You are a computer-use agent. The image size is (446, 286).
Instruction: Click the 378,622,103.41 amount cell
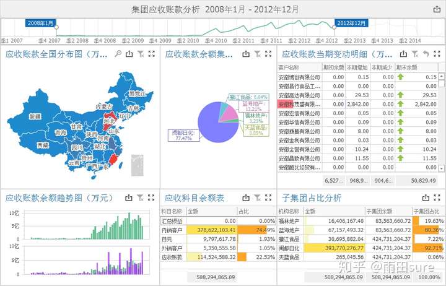pos(212,230)
